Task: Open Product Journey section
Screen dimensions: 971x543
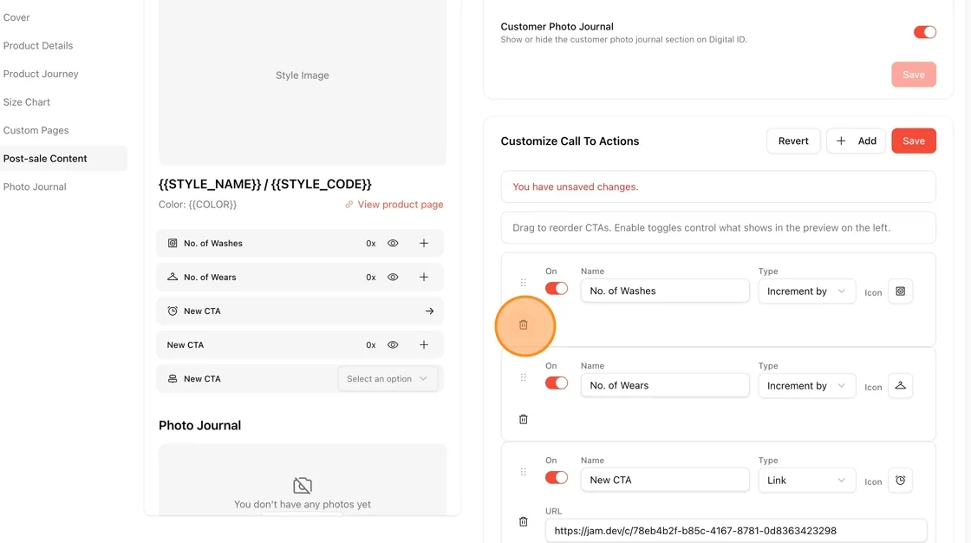Action: pos(41,74)
